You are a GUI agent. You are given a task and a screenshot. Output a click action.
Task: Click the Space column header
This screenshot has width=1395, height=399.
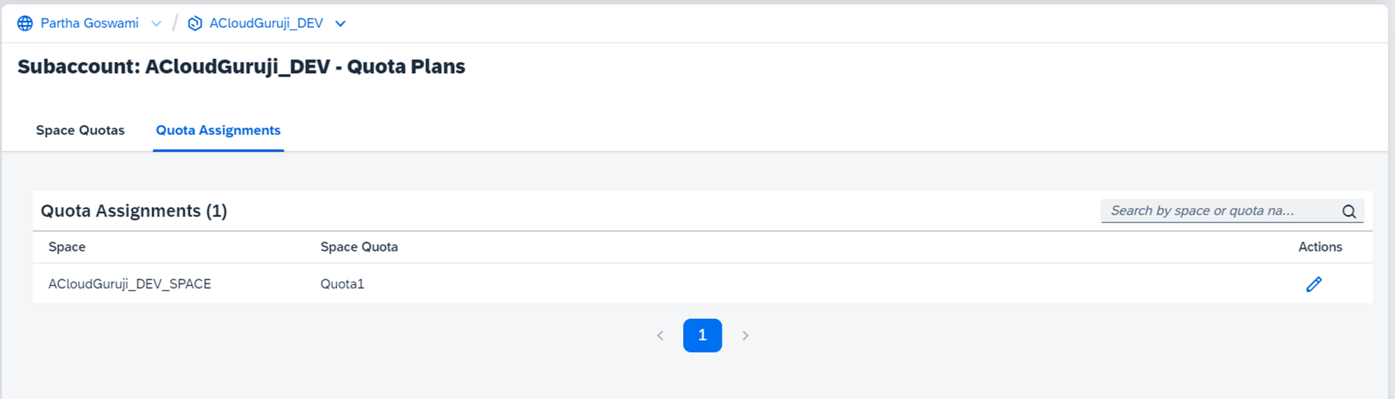pyautogui.click(x=67, y=247)
